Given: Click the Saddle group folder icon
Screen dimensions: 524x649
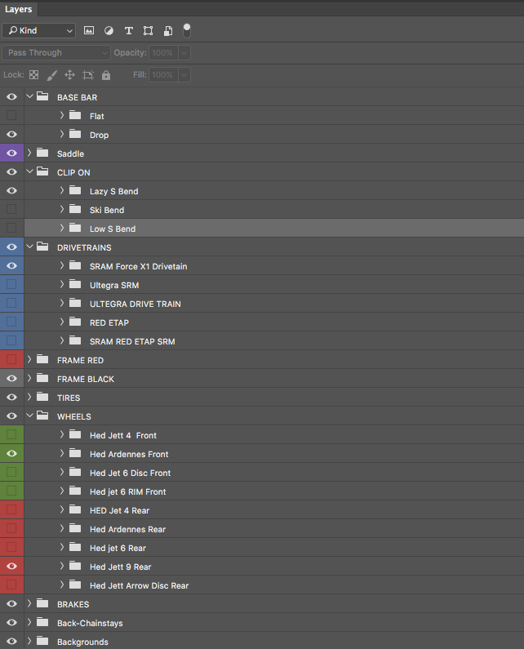Looking at the screenshot, I should click(42, 153).
